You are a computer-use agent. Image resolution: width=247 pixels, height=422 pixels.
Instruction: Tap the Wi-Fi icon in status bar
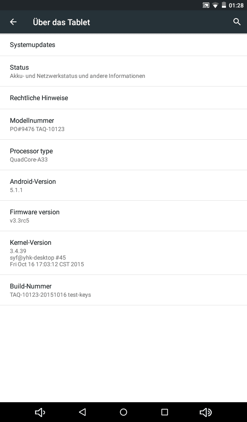pyautogui.click(x=215, y=5)
